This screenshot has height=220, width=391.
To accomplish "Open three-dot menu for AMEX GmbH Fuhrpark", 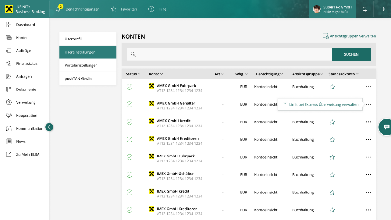I will [x=368, y=87].
